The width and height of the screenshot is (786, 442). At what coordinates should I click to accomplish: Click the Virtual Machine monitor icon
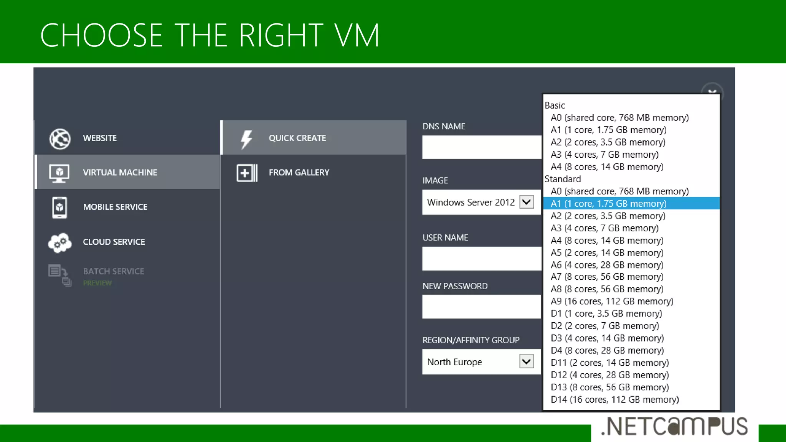click(59, 173)
